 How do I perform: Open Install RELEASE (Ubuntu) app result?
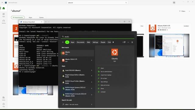point(76,70)
